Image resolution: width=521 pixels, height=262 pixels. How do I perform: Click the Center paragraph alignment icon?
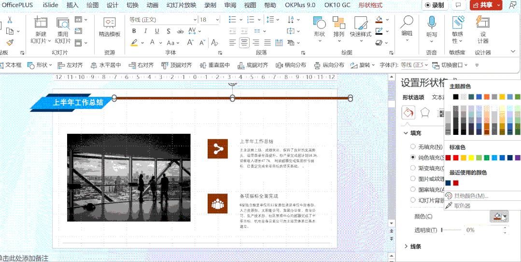pos(244,43)
